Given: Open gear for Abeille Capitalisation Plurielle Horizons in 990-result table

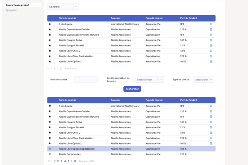Looking at the screenshot, I should click(x=211, y=117).
